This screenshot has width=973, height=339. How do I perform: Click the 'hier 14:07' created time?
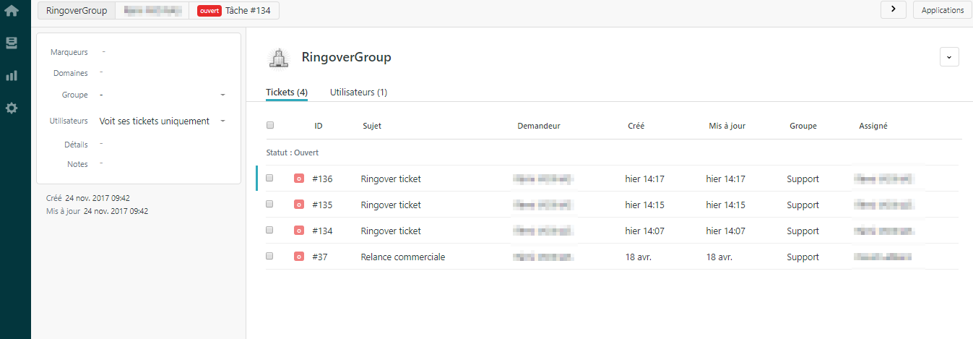(644, 231)
